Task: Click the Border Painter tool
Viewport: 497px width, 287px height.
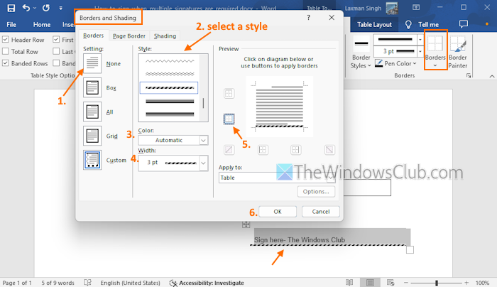Action: tap(458, 53)
